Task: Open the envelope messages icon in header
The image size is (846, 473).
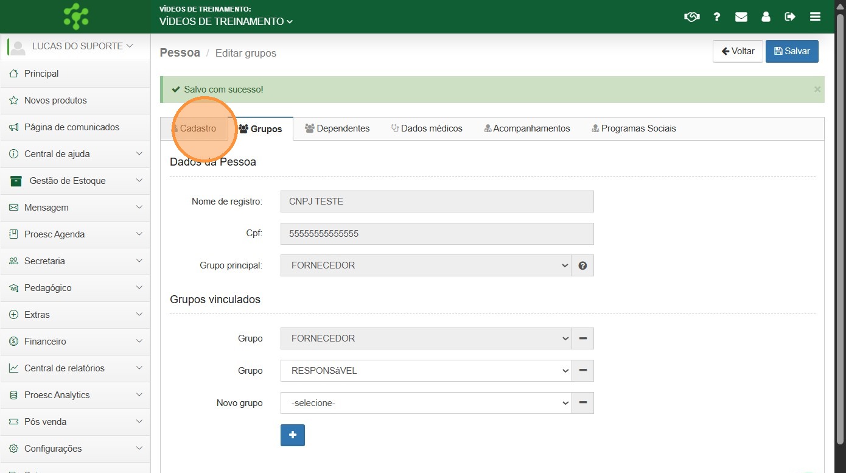Action: pos(741,17)
